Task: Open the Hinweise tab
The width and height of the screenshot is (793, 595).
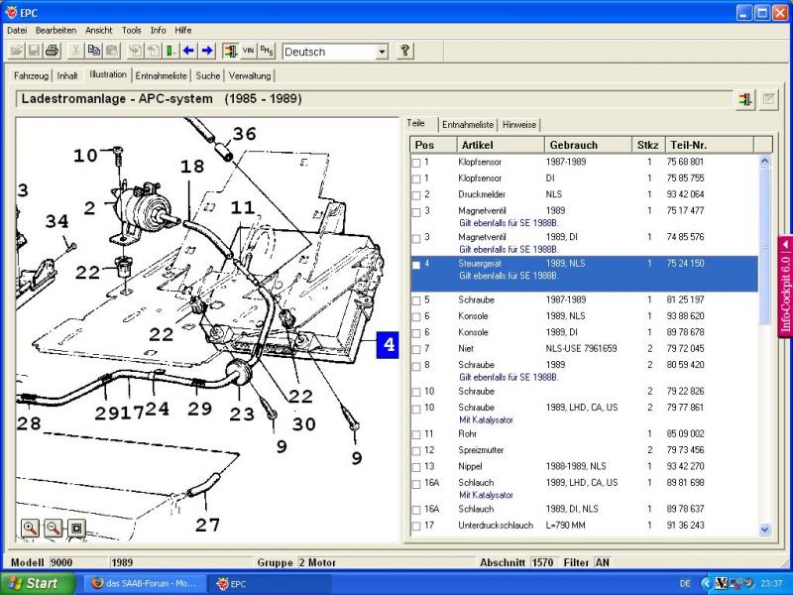Action: 519,125
